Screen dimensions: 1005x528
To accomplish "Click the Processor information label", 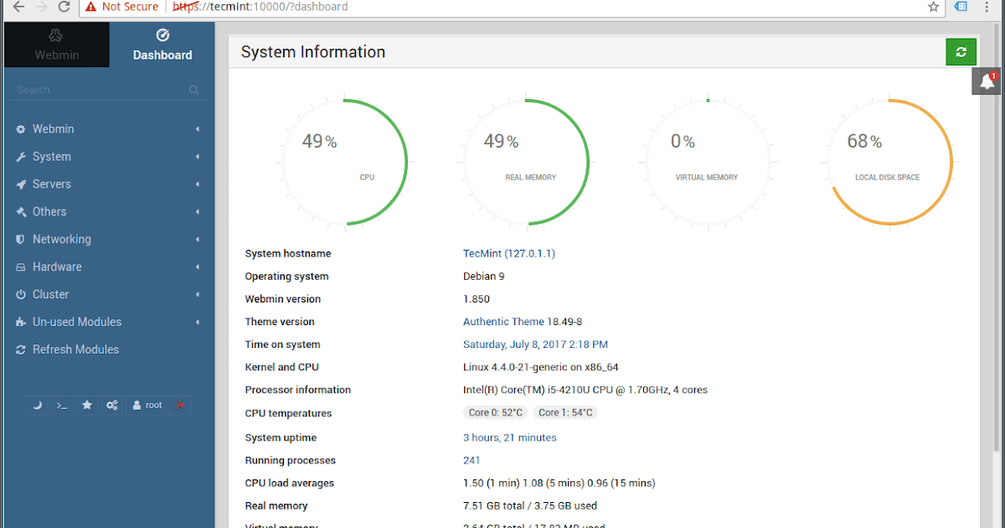I will tap(298, 390).
